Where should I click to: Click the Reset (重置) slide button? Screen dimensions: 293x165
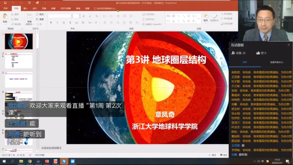pyautogui.click(x=40, y=19)
